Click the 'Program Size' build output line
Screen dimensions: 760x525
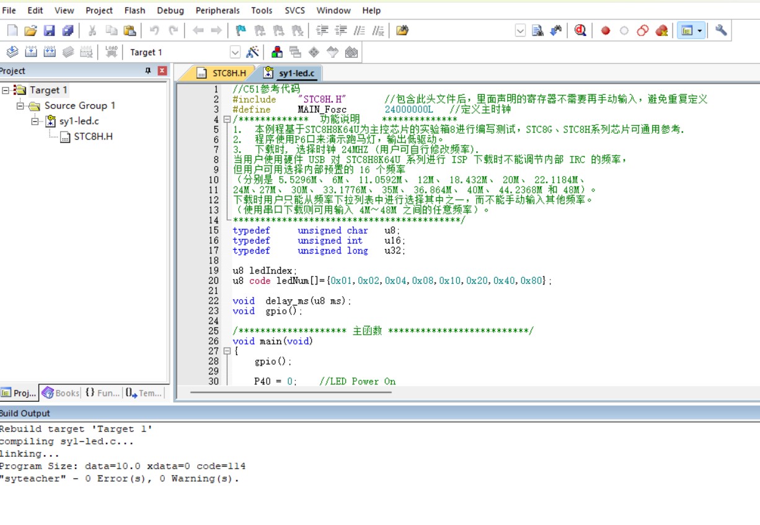click(x=123, y=466)
